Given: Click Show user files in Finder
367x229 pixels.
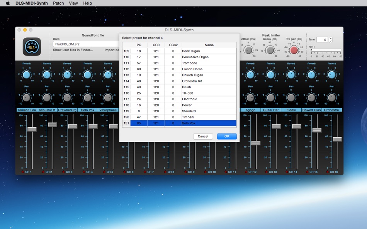Looking at the screenshot, I should (x=73, y=50).
